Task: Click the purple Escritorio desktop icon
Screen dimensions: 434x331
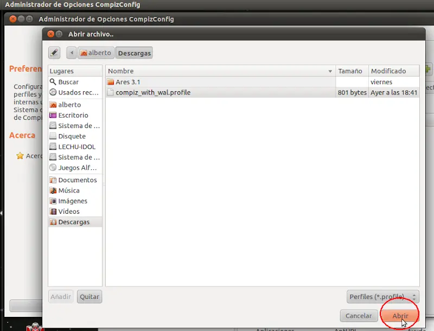Action: (x=53, y=115)
